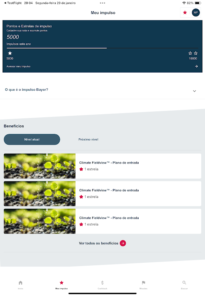Open second Climate Fieldview benefit thumbnail
205x296 pixels.
coord(39,194)
